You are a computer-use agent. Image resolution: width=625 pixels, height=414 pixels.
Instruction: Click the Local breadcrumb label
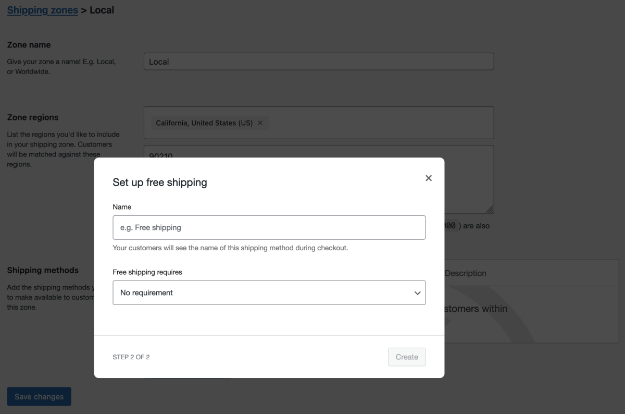tap(103, 9)
